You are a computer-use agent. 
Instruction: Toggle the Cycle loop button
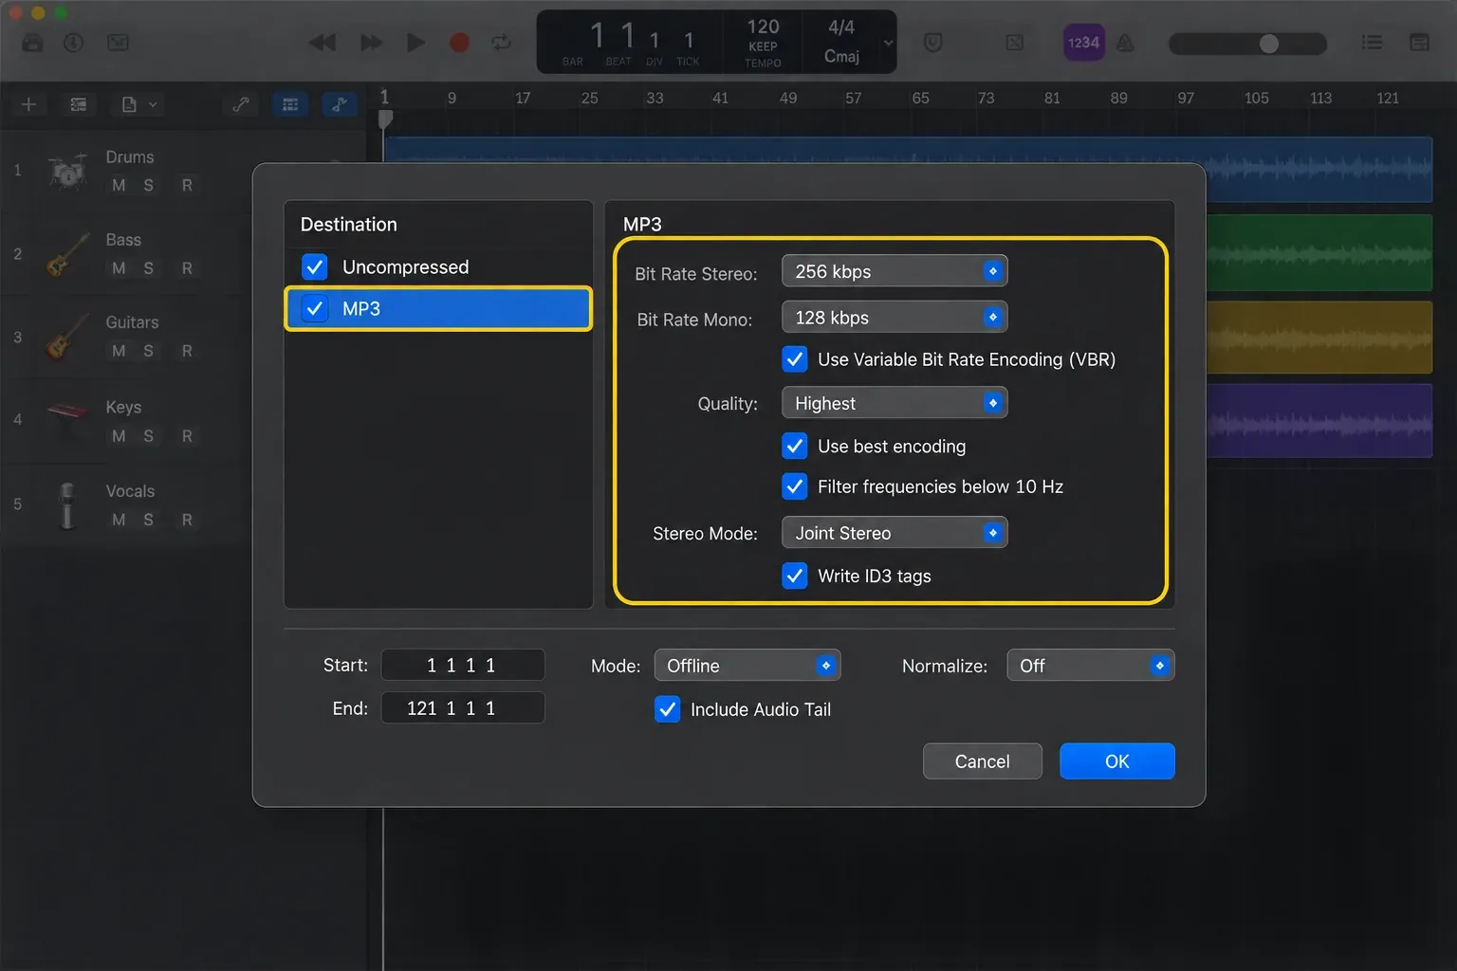(502, 43)
